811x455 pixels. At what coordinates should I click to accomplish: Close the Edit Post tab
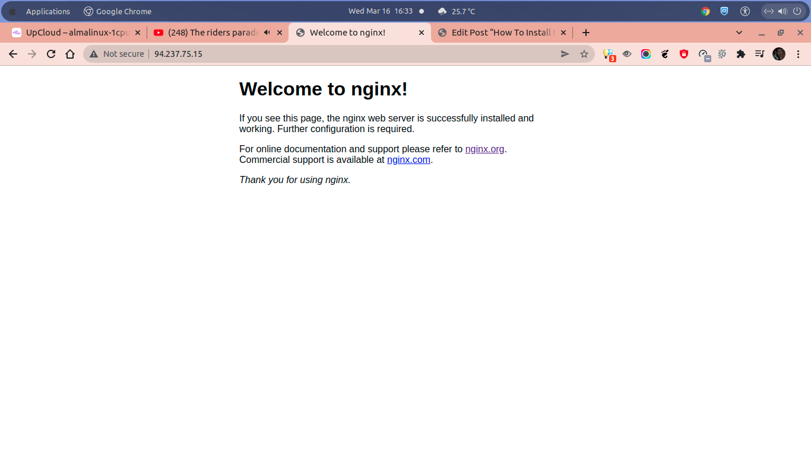(563, 33)
